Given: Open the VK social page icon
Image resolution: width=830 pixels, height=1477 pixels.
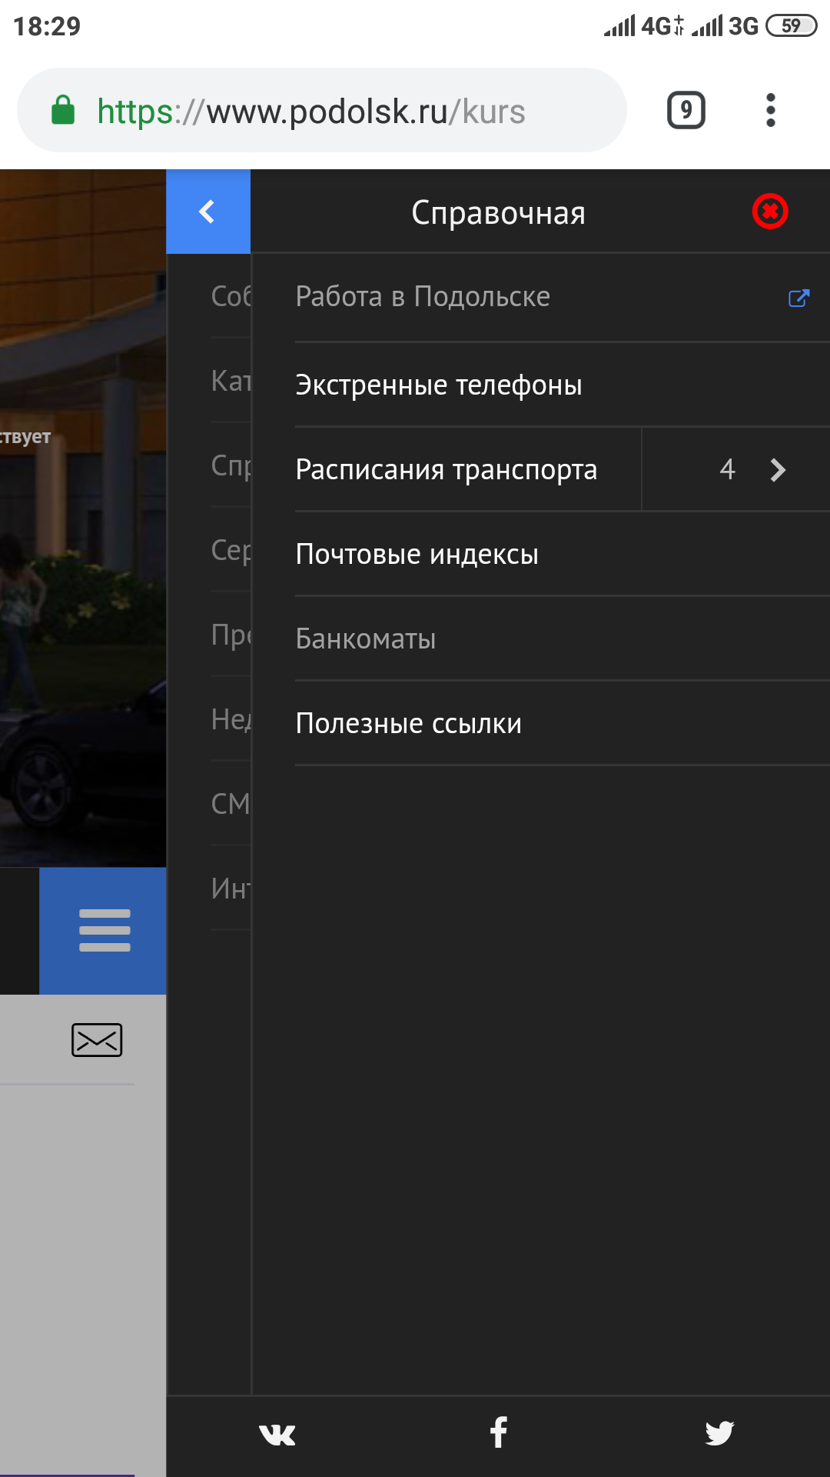Looking at the screenshot, I should pyautogui.click(x=277, y=1434).
